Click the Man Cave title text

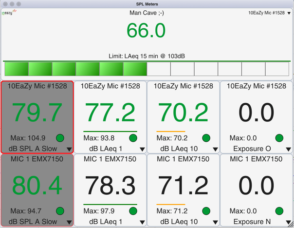pos(147,12)
